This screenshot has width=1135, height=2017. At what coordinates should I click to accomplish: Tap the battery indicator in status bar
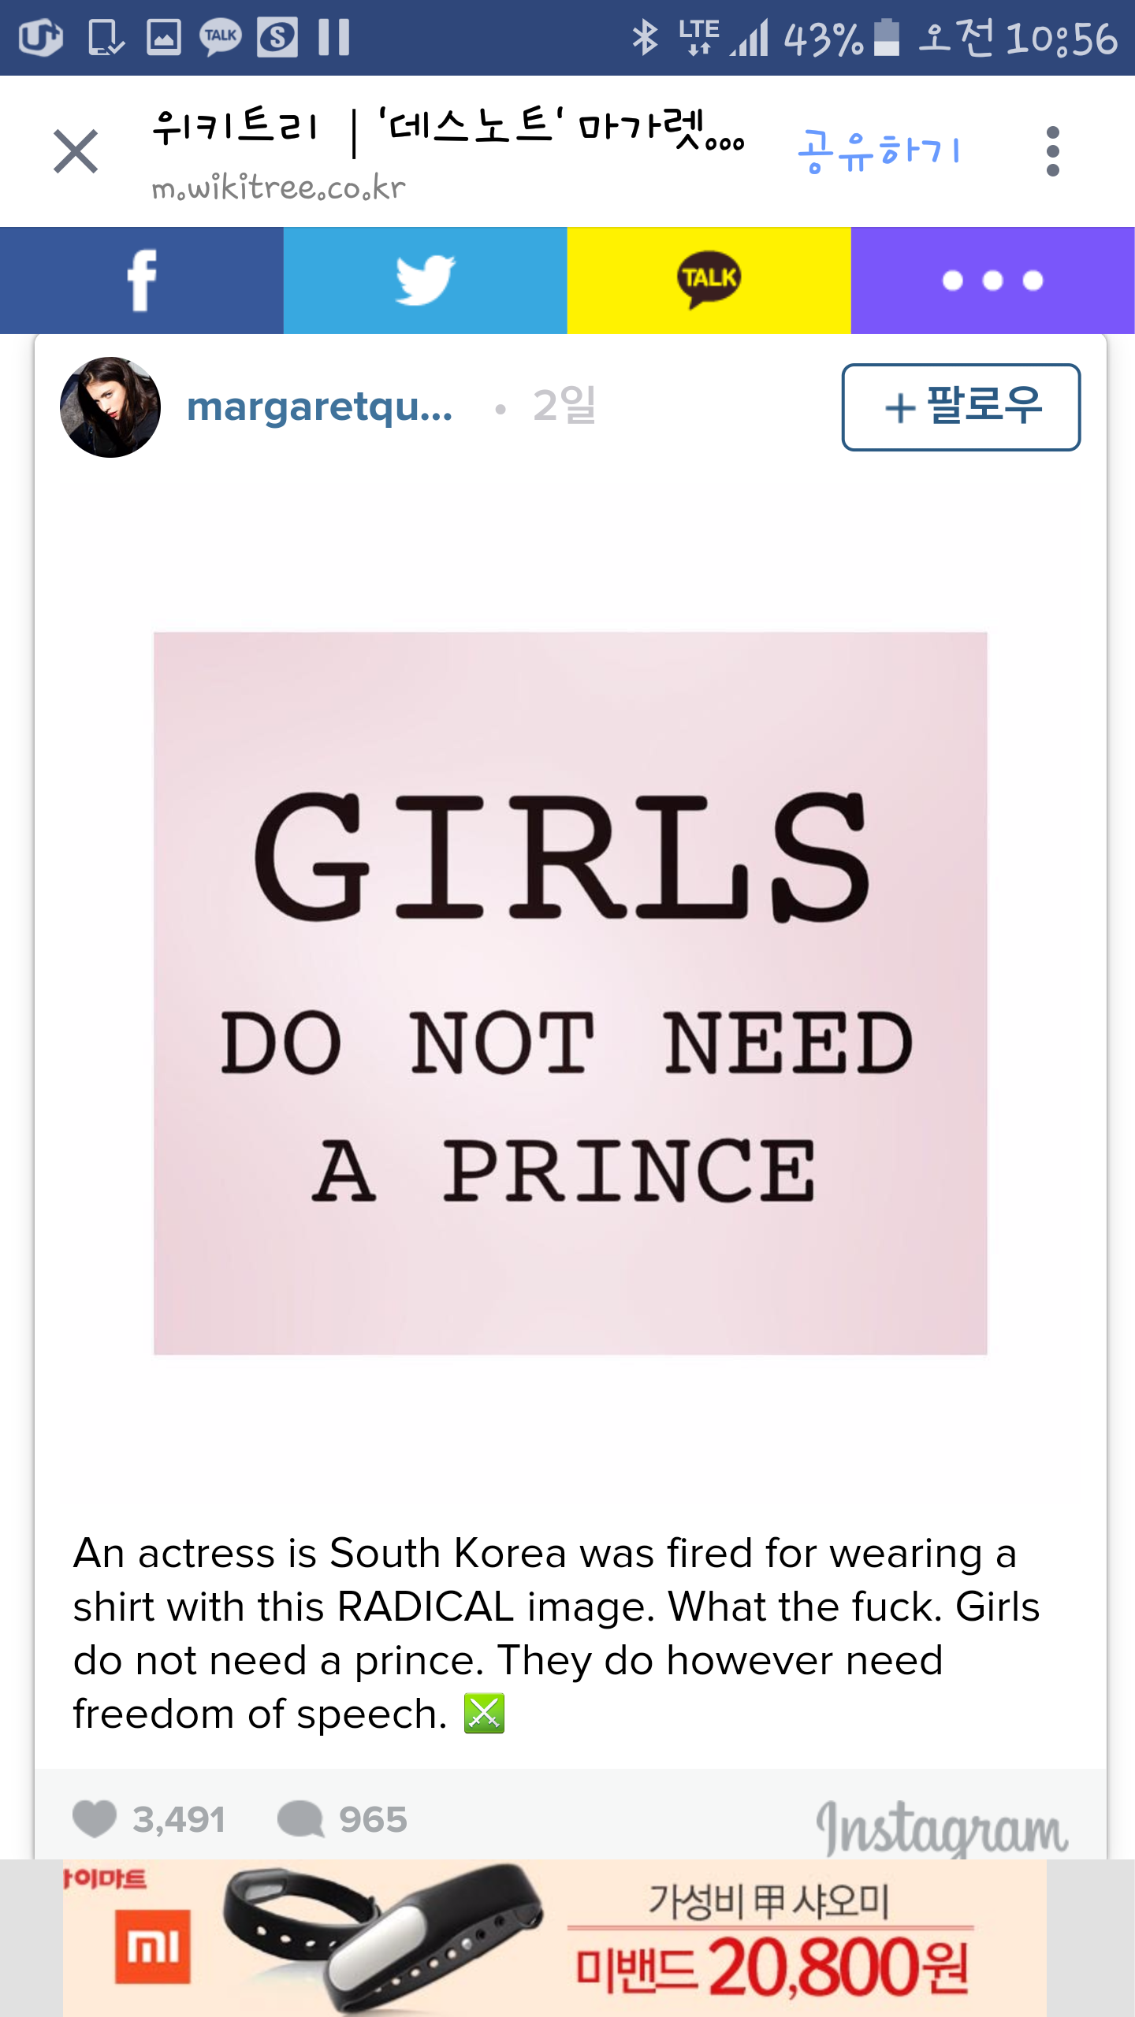coord(888,37)
